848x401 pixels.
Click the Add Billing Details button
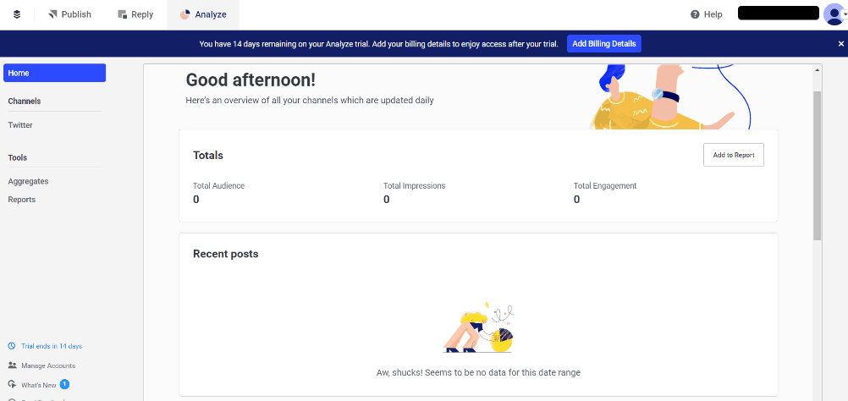coord(604,44)
